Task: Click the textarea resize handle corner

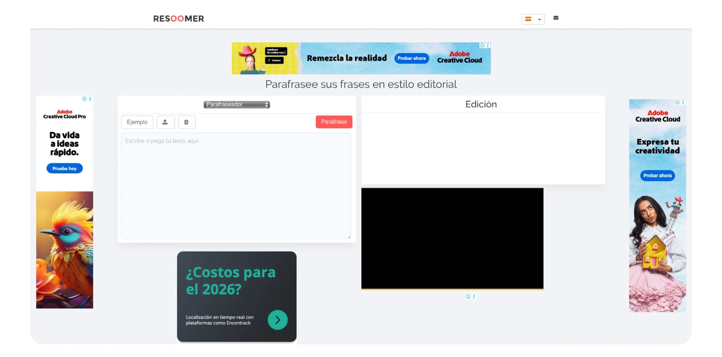Action: point(349,237)
